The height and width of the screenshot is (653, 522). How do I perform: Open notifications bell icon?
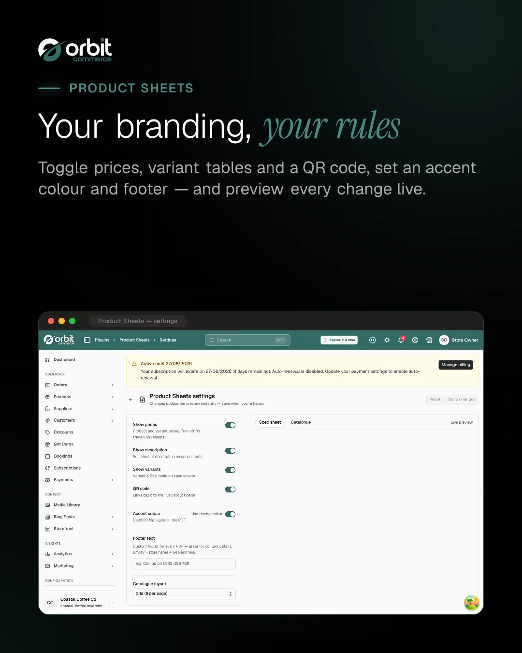point(401,340)
